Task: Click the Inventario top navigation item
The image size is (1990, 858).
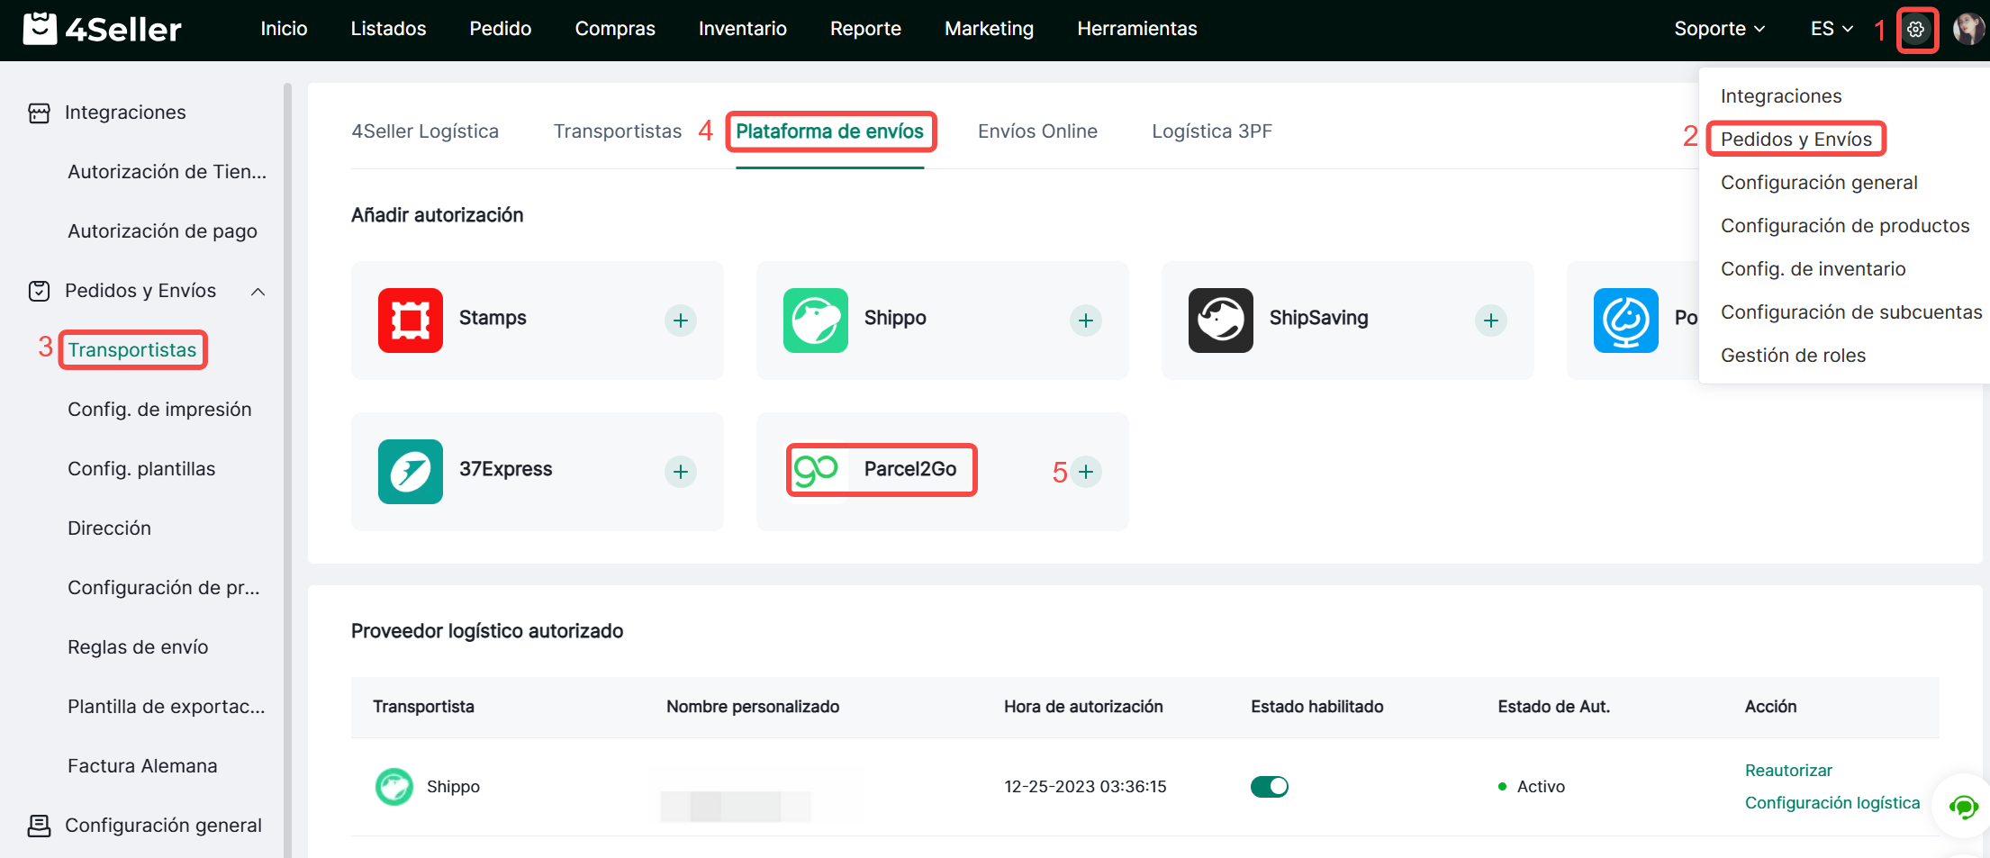Action: pos(742,29)
